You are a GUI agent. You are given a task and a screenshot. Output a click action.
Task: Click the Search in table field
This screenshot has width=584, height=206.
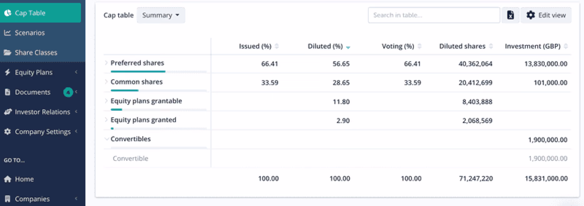(434, 15)
